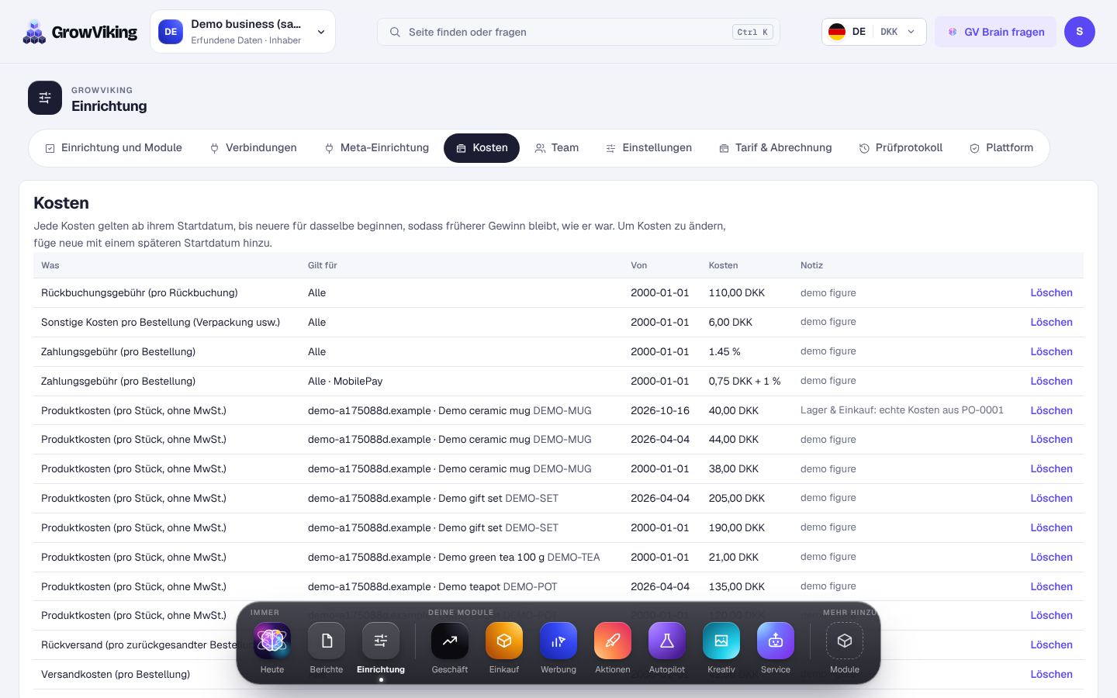Open the Autopilot flask module
Viewport: 1117px width, 698px height.
coord(667,641)
